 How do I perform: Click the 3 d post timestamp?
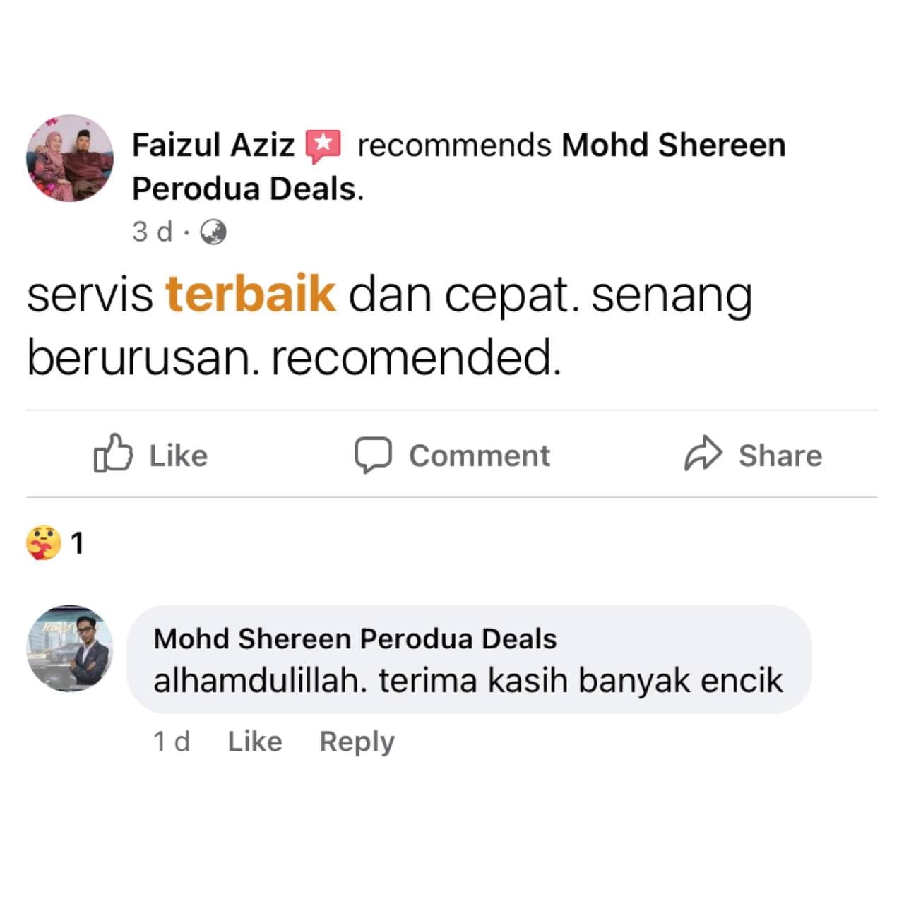[152, 232]
